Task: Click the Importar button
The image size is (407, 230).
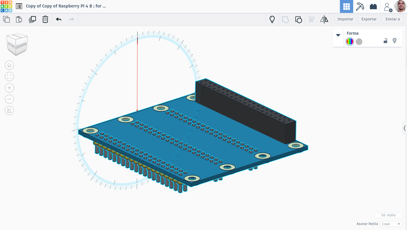Action: coord(345,19)
